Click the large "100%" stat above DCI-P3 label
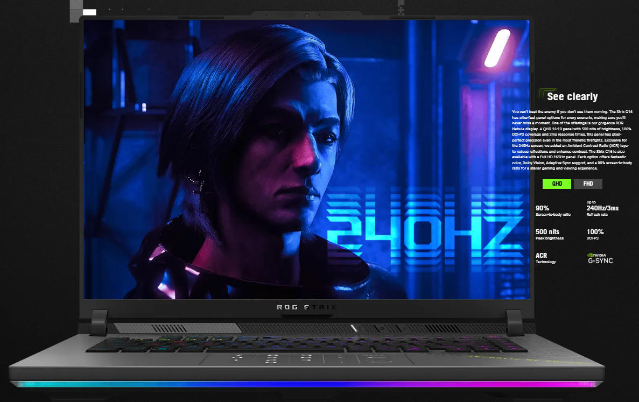The image size is (639, 402). (x=595, y=232)
